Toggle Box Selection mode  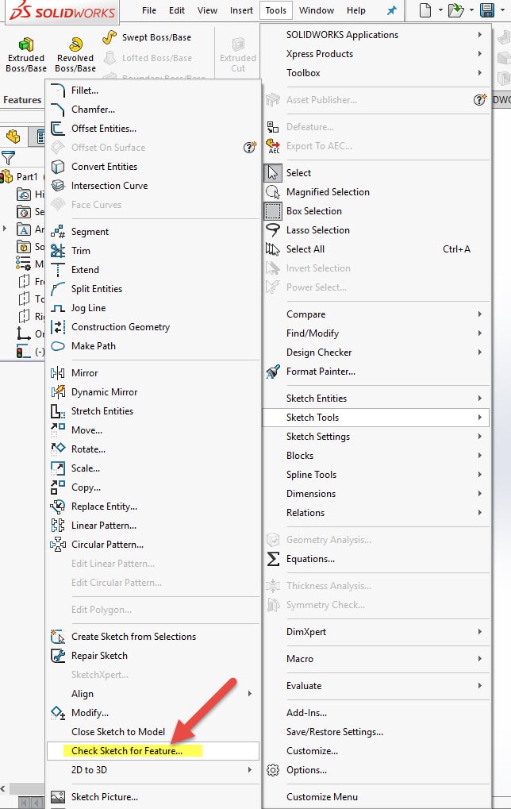coord(273,211)
